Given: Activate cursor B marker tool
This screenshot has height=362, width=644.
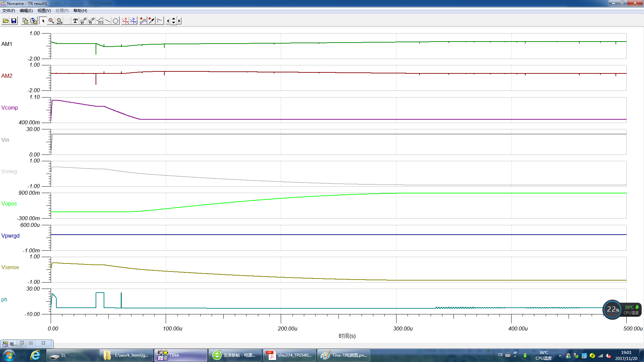Looking at the screenshot, I should pos(133,21).
